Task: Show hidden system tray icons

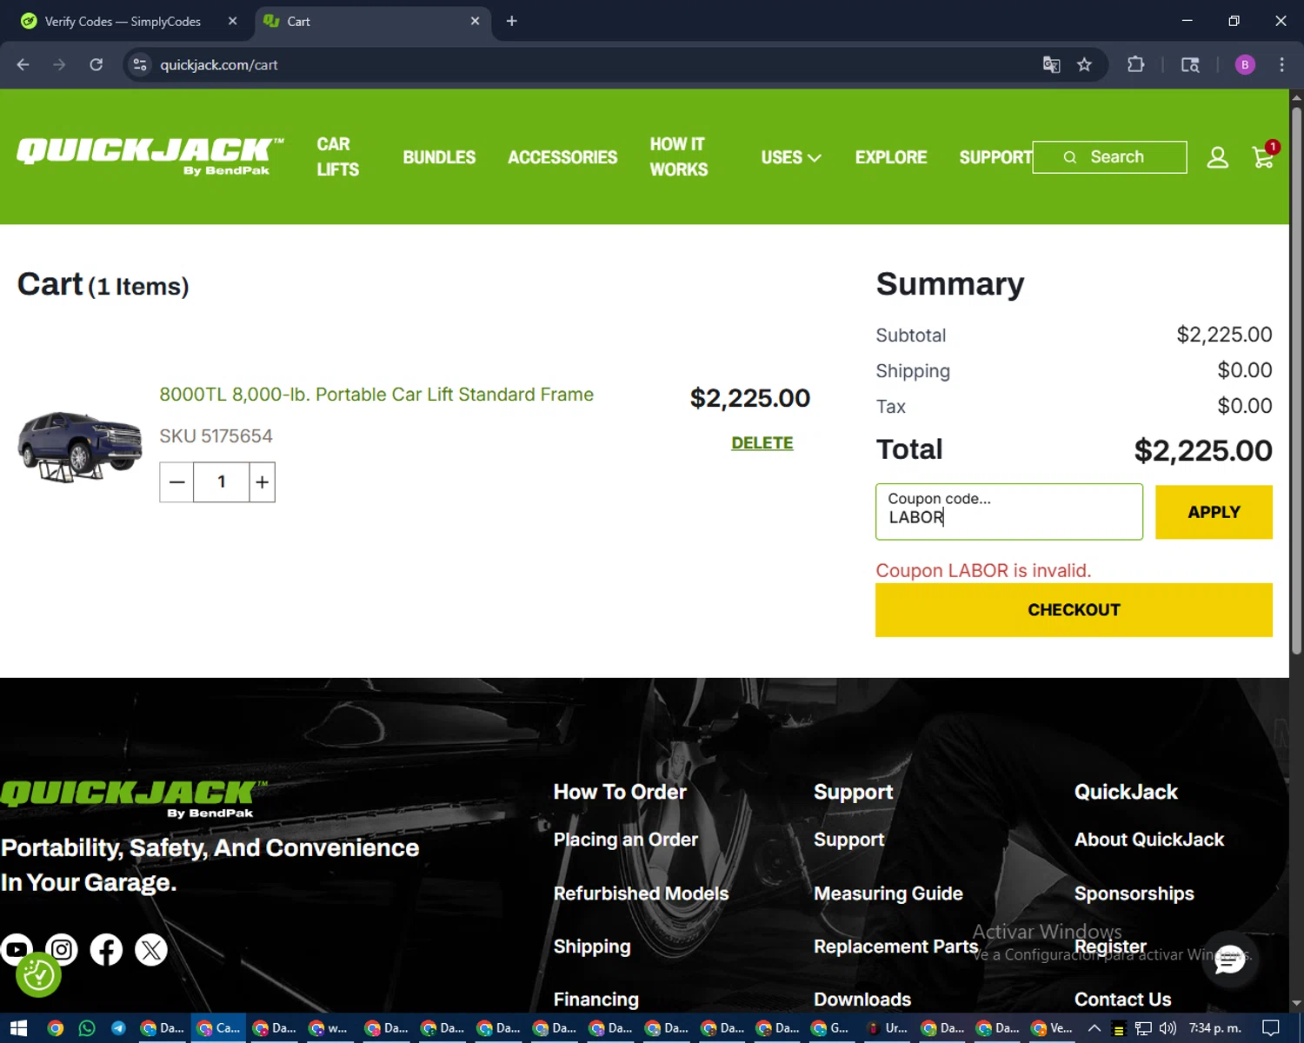Action: 1094,1028
